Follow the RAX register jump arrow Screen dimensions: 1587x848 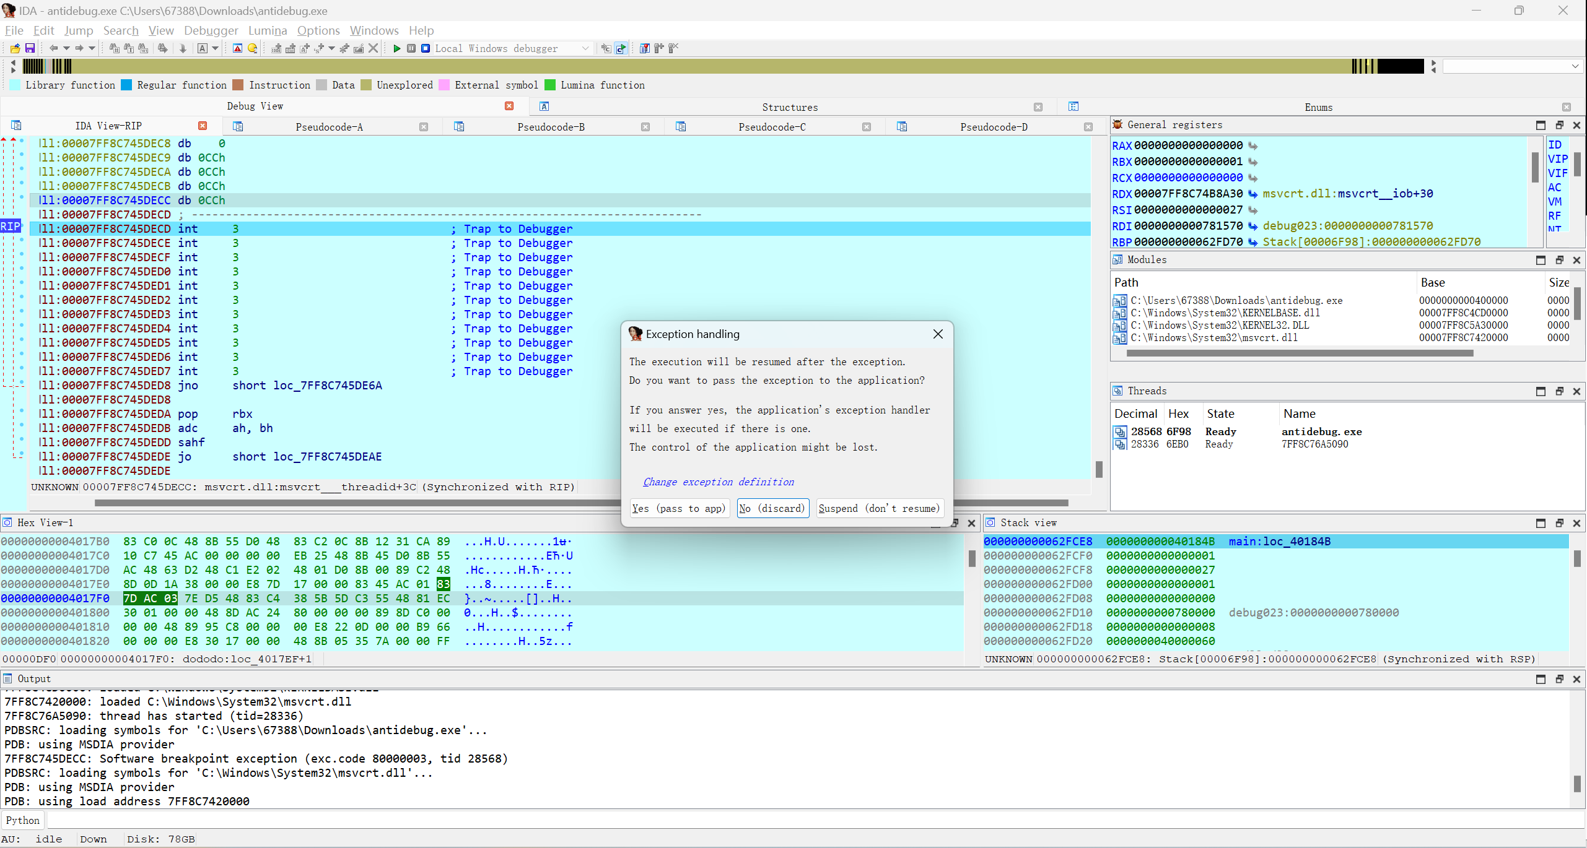click(1253, 145)
